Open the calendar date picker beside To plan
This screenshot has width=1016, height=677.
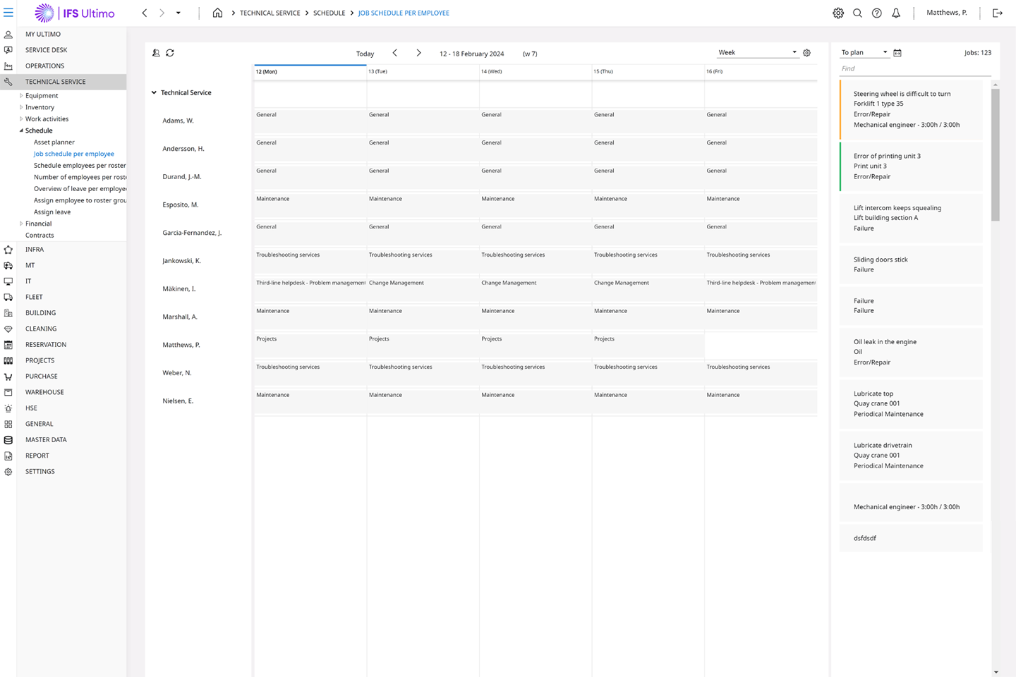pyautogui.click(x=897, y=52)
